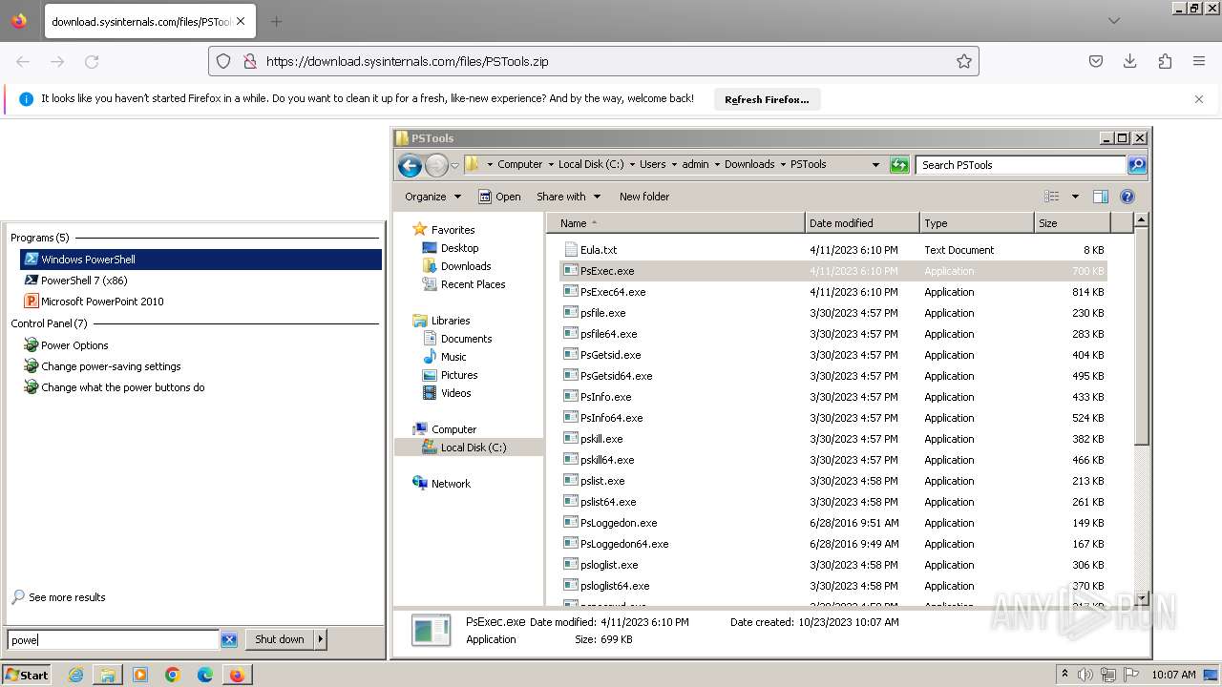List all Firefox tabs dropdown
Image resolution: width=1222 pixels, height=687 pixels.
pos(1114,21)
